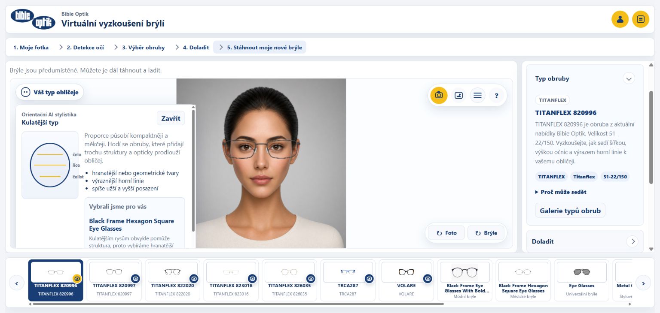Open Galerie typů obrub
This screenshot has height=313, width=660.
tap(570, 211)
